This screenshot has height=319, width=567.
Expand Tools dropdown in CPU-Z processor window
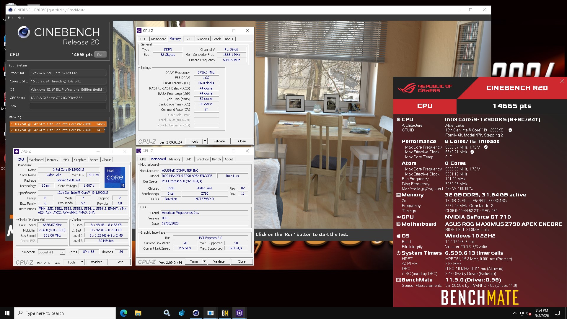(82, 262)
